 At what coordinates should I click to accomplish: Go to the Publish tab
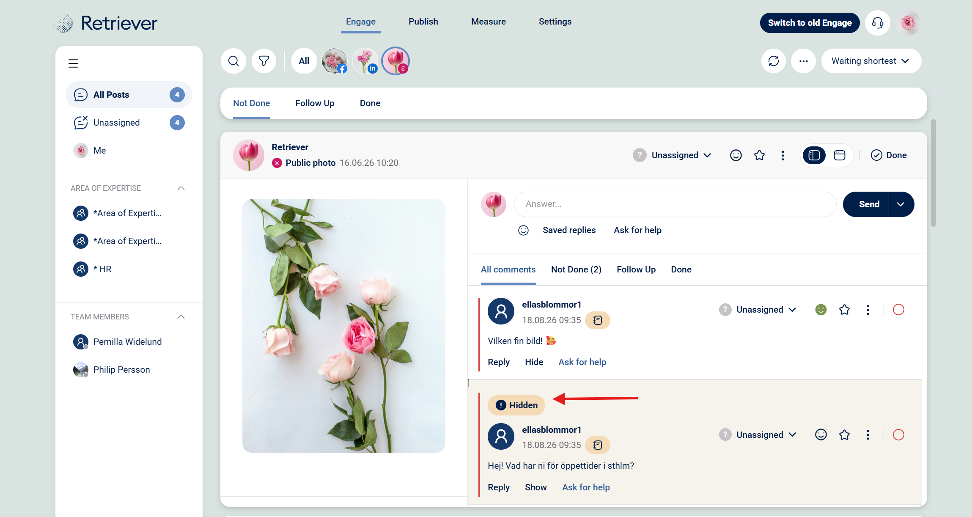423,22
